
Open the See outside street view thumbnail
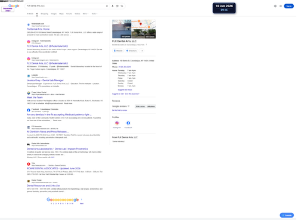pos(144,34)
